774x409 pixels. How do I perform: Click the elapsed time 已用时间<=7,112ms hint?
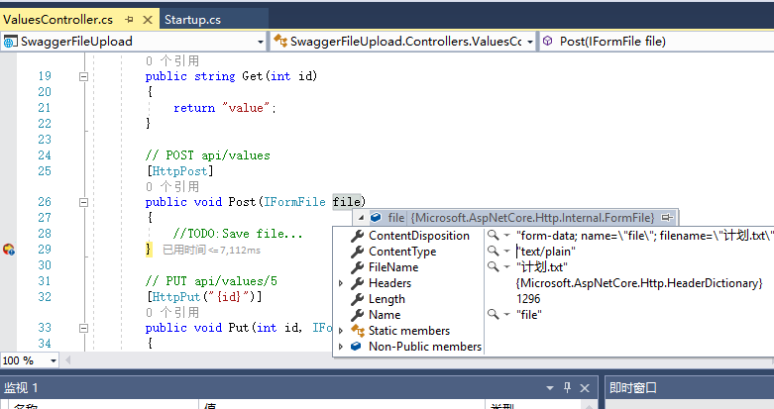(x=212, y=251)
